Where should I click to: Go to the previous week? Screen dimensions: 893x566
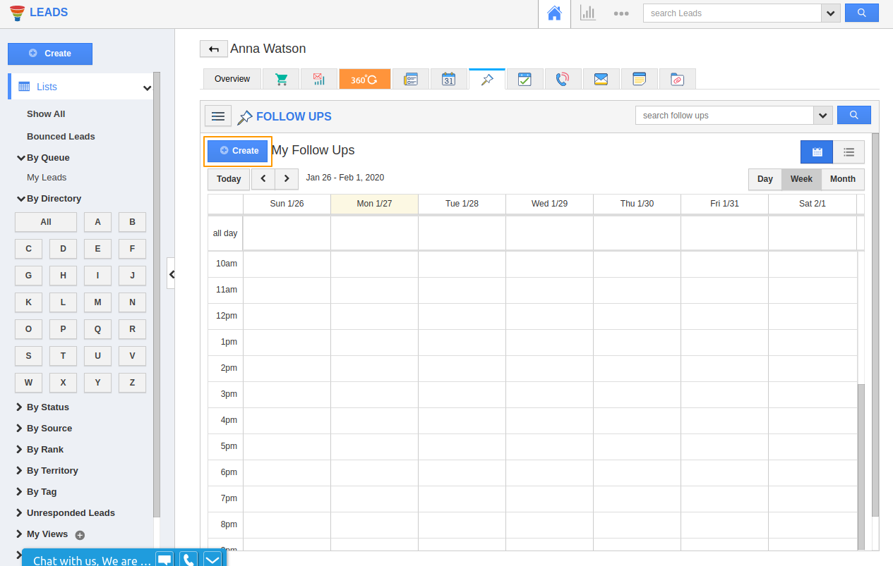(263, 178)
